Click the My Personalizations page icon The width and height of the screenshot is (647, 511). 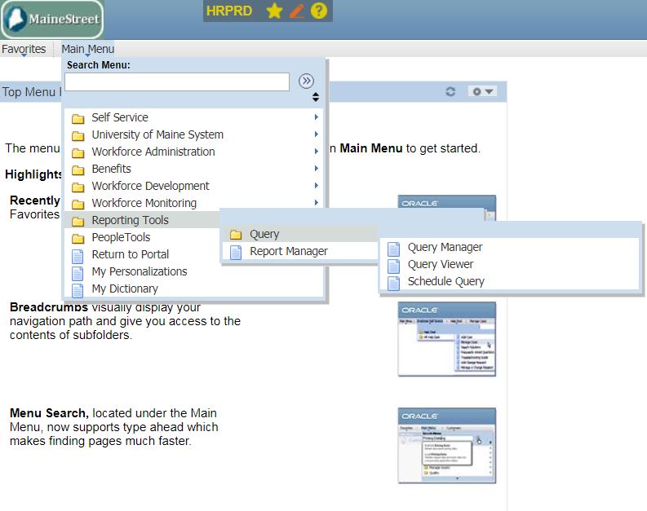[x=78, y=273]
